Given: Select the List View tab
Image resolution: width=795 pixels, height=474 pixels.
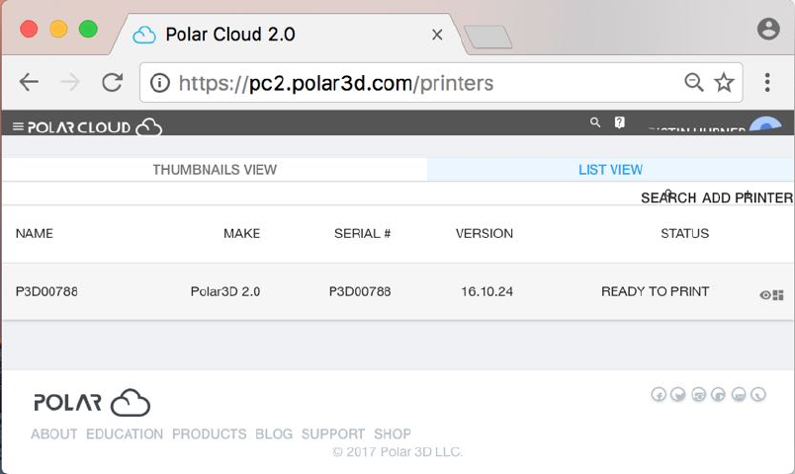Looking at the screenshot, I should (610, 170).
